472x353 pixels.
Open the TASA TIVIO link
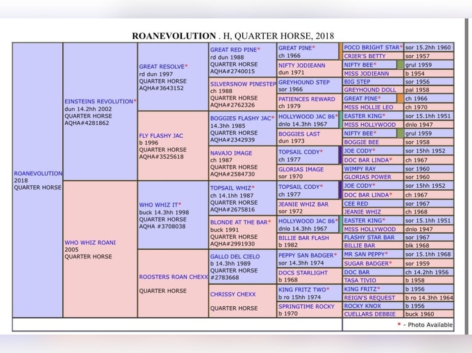pyautogui.click(x=360, y=280)
